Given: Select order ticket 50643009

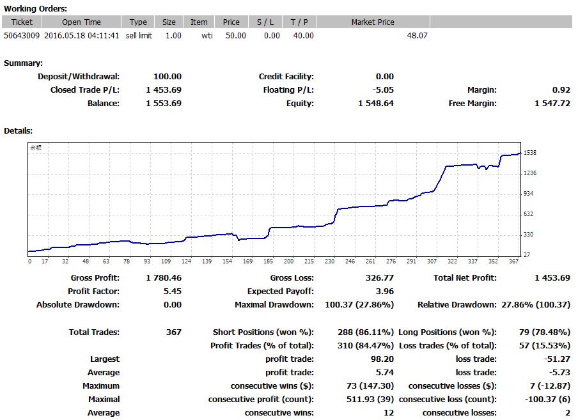Looking at the screenshot, I should 22,36.
